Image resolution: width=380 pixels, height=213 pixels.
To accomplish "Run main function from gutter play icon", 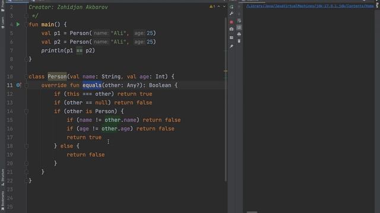I will point(18,24).
